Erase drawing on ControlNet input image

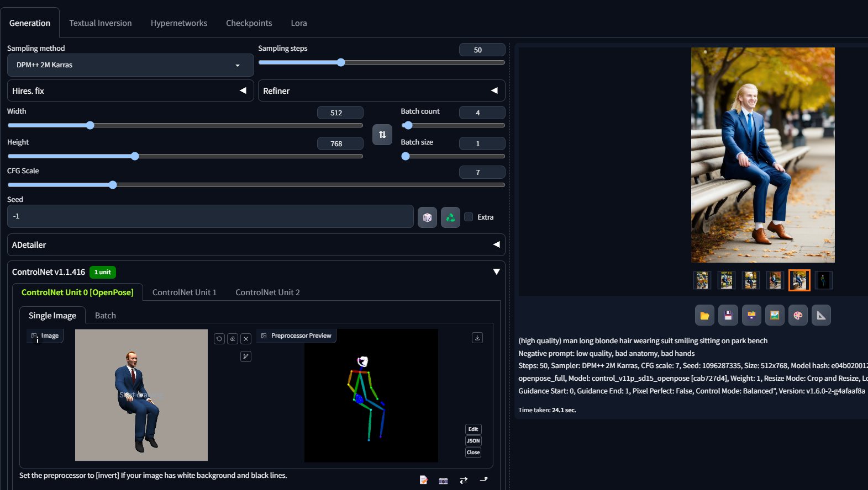pos(233,339)
